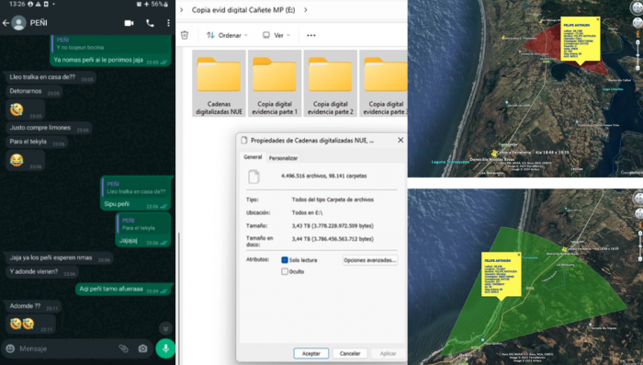Click the 4.496.516 archivos, 98.141 carpetas text
The image size is (643, 365).
click(x=324, y=176)
